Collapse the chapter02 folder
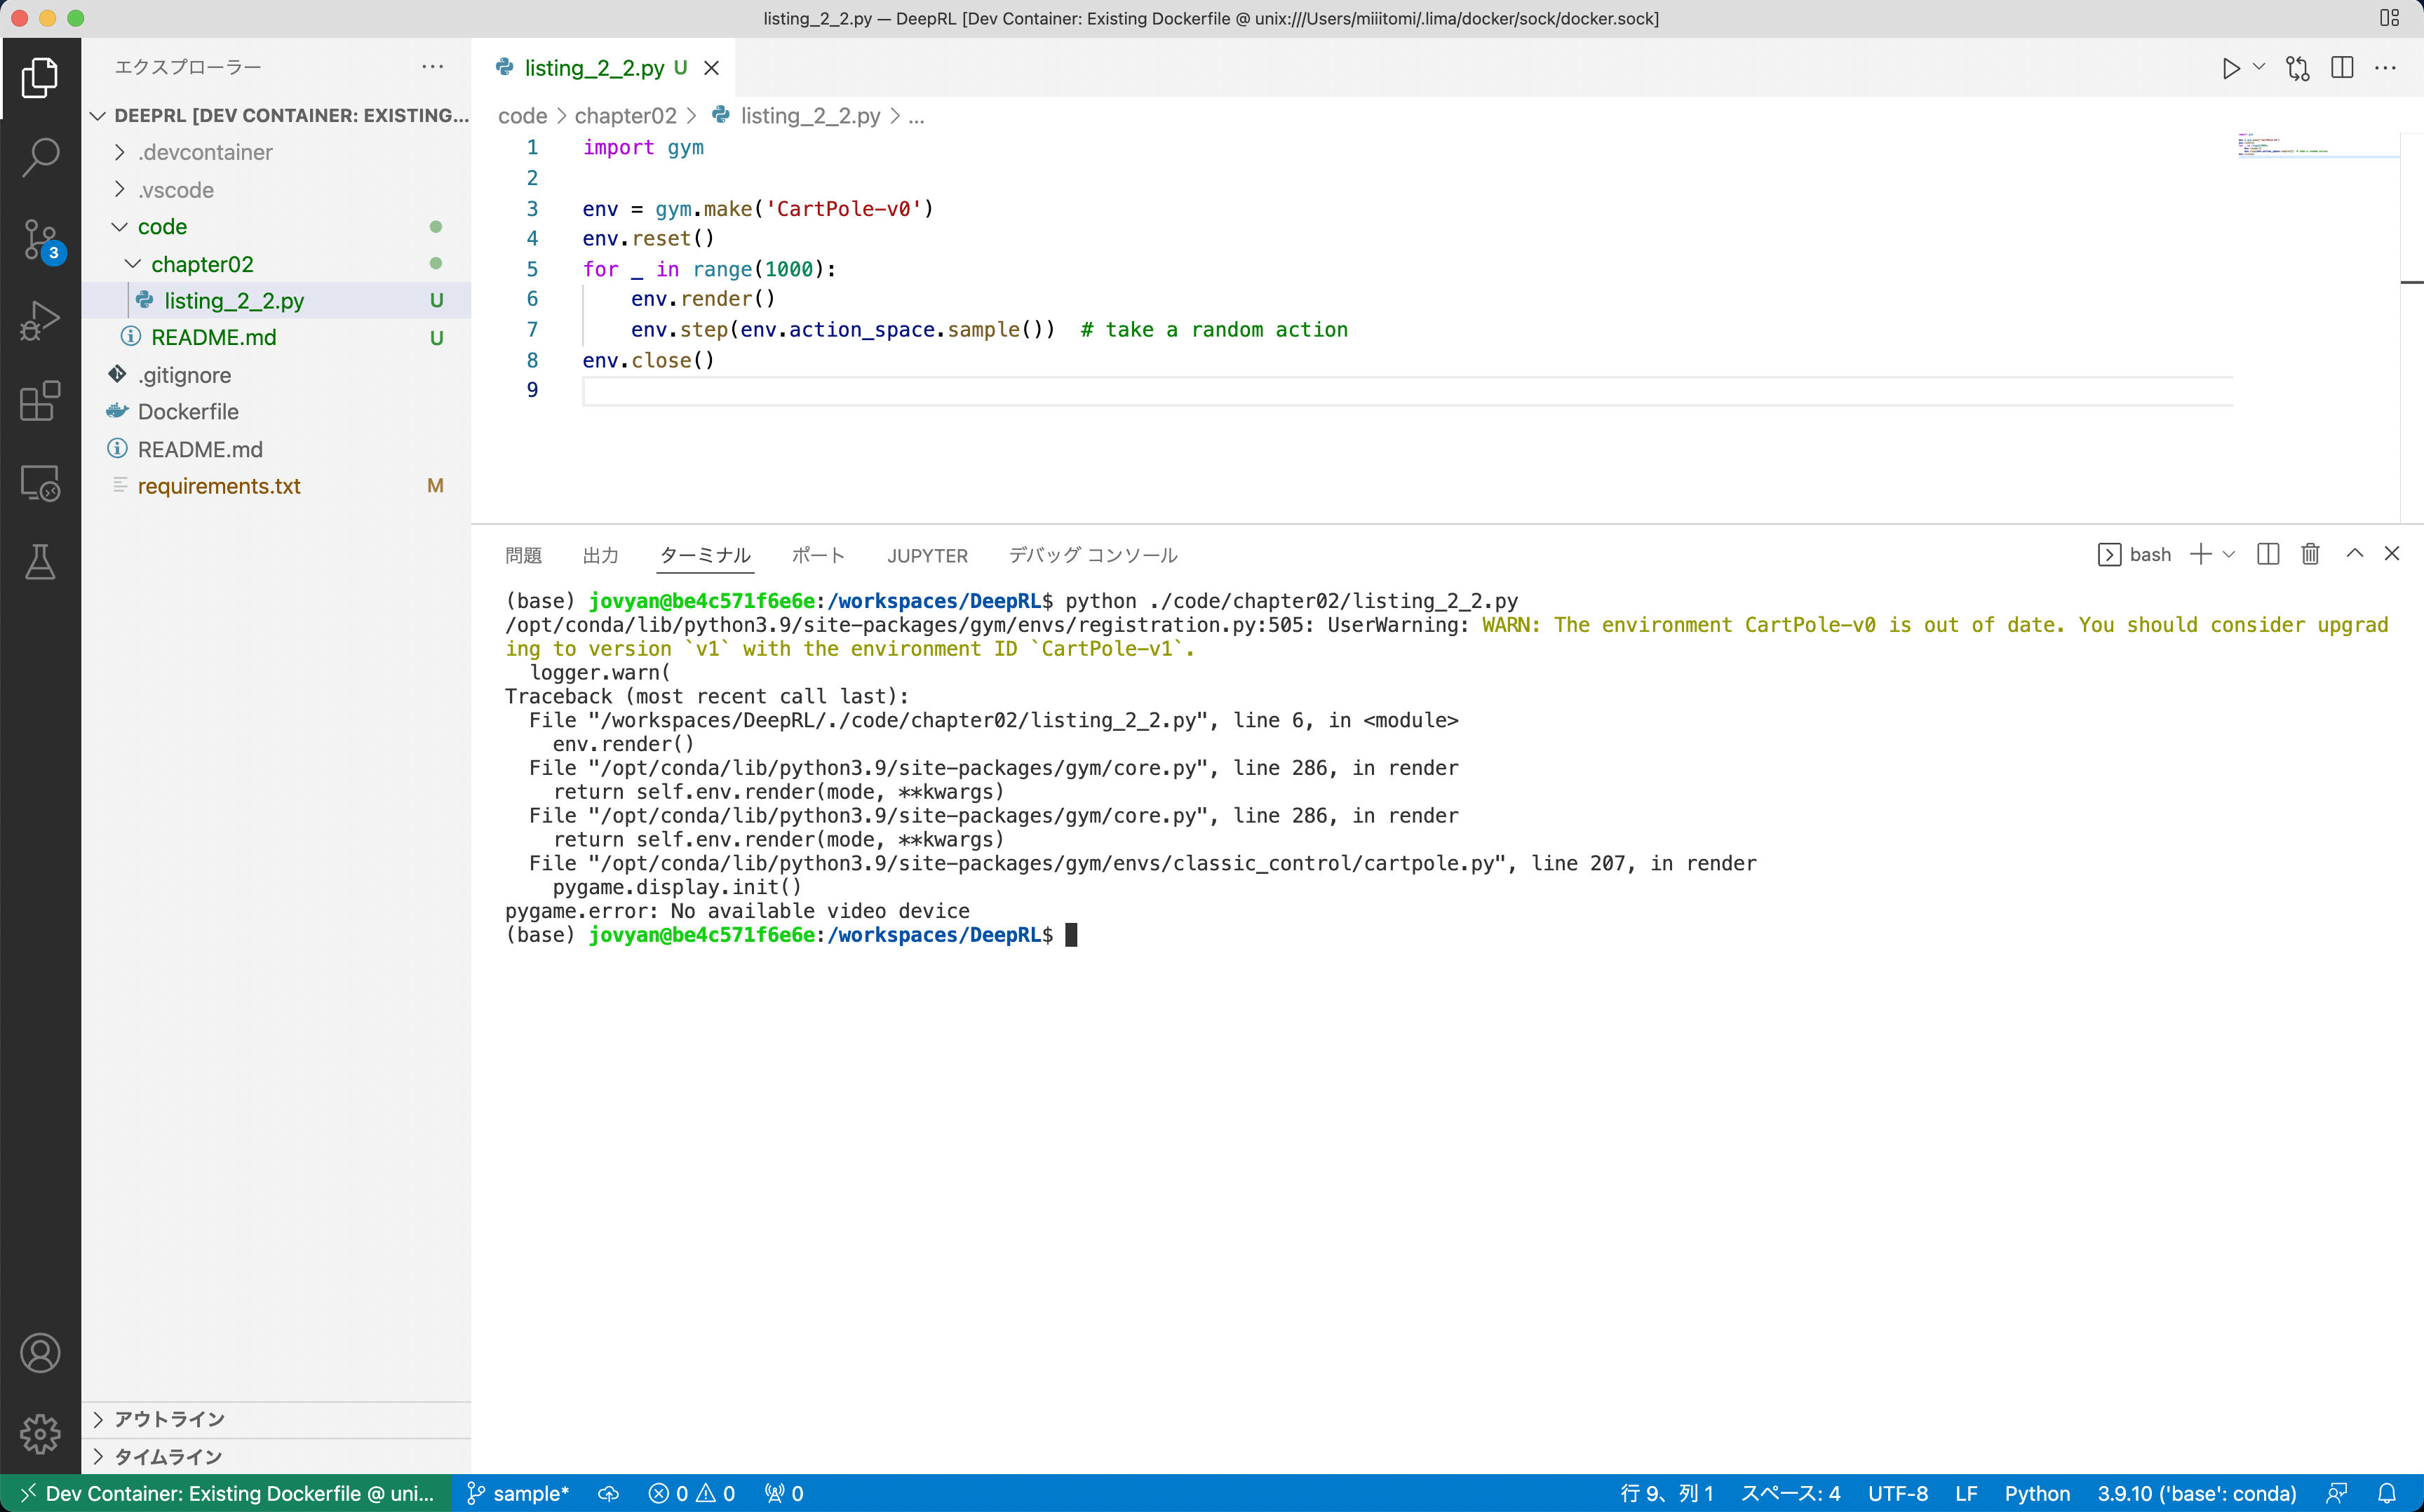The image size is (2424, 1512). click(x=202, y=264)
